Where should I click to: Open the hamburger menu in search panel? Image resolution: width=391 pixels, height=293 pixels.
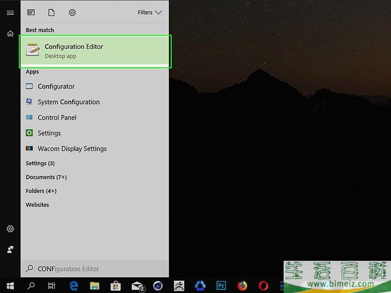[10, 12]
